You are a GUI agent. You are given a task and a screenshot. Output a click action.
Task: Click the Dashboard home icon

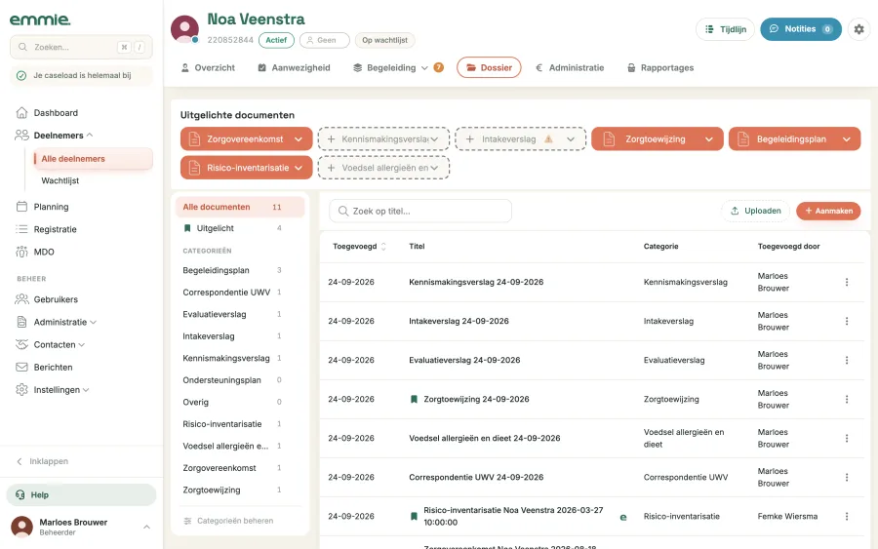pyautogui.click(x=21, y=112)
